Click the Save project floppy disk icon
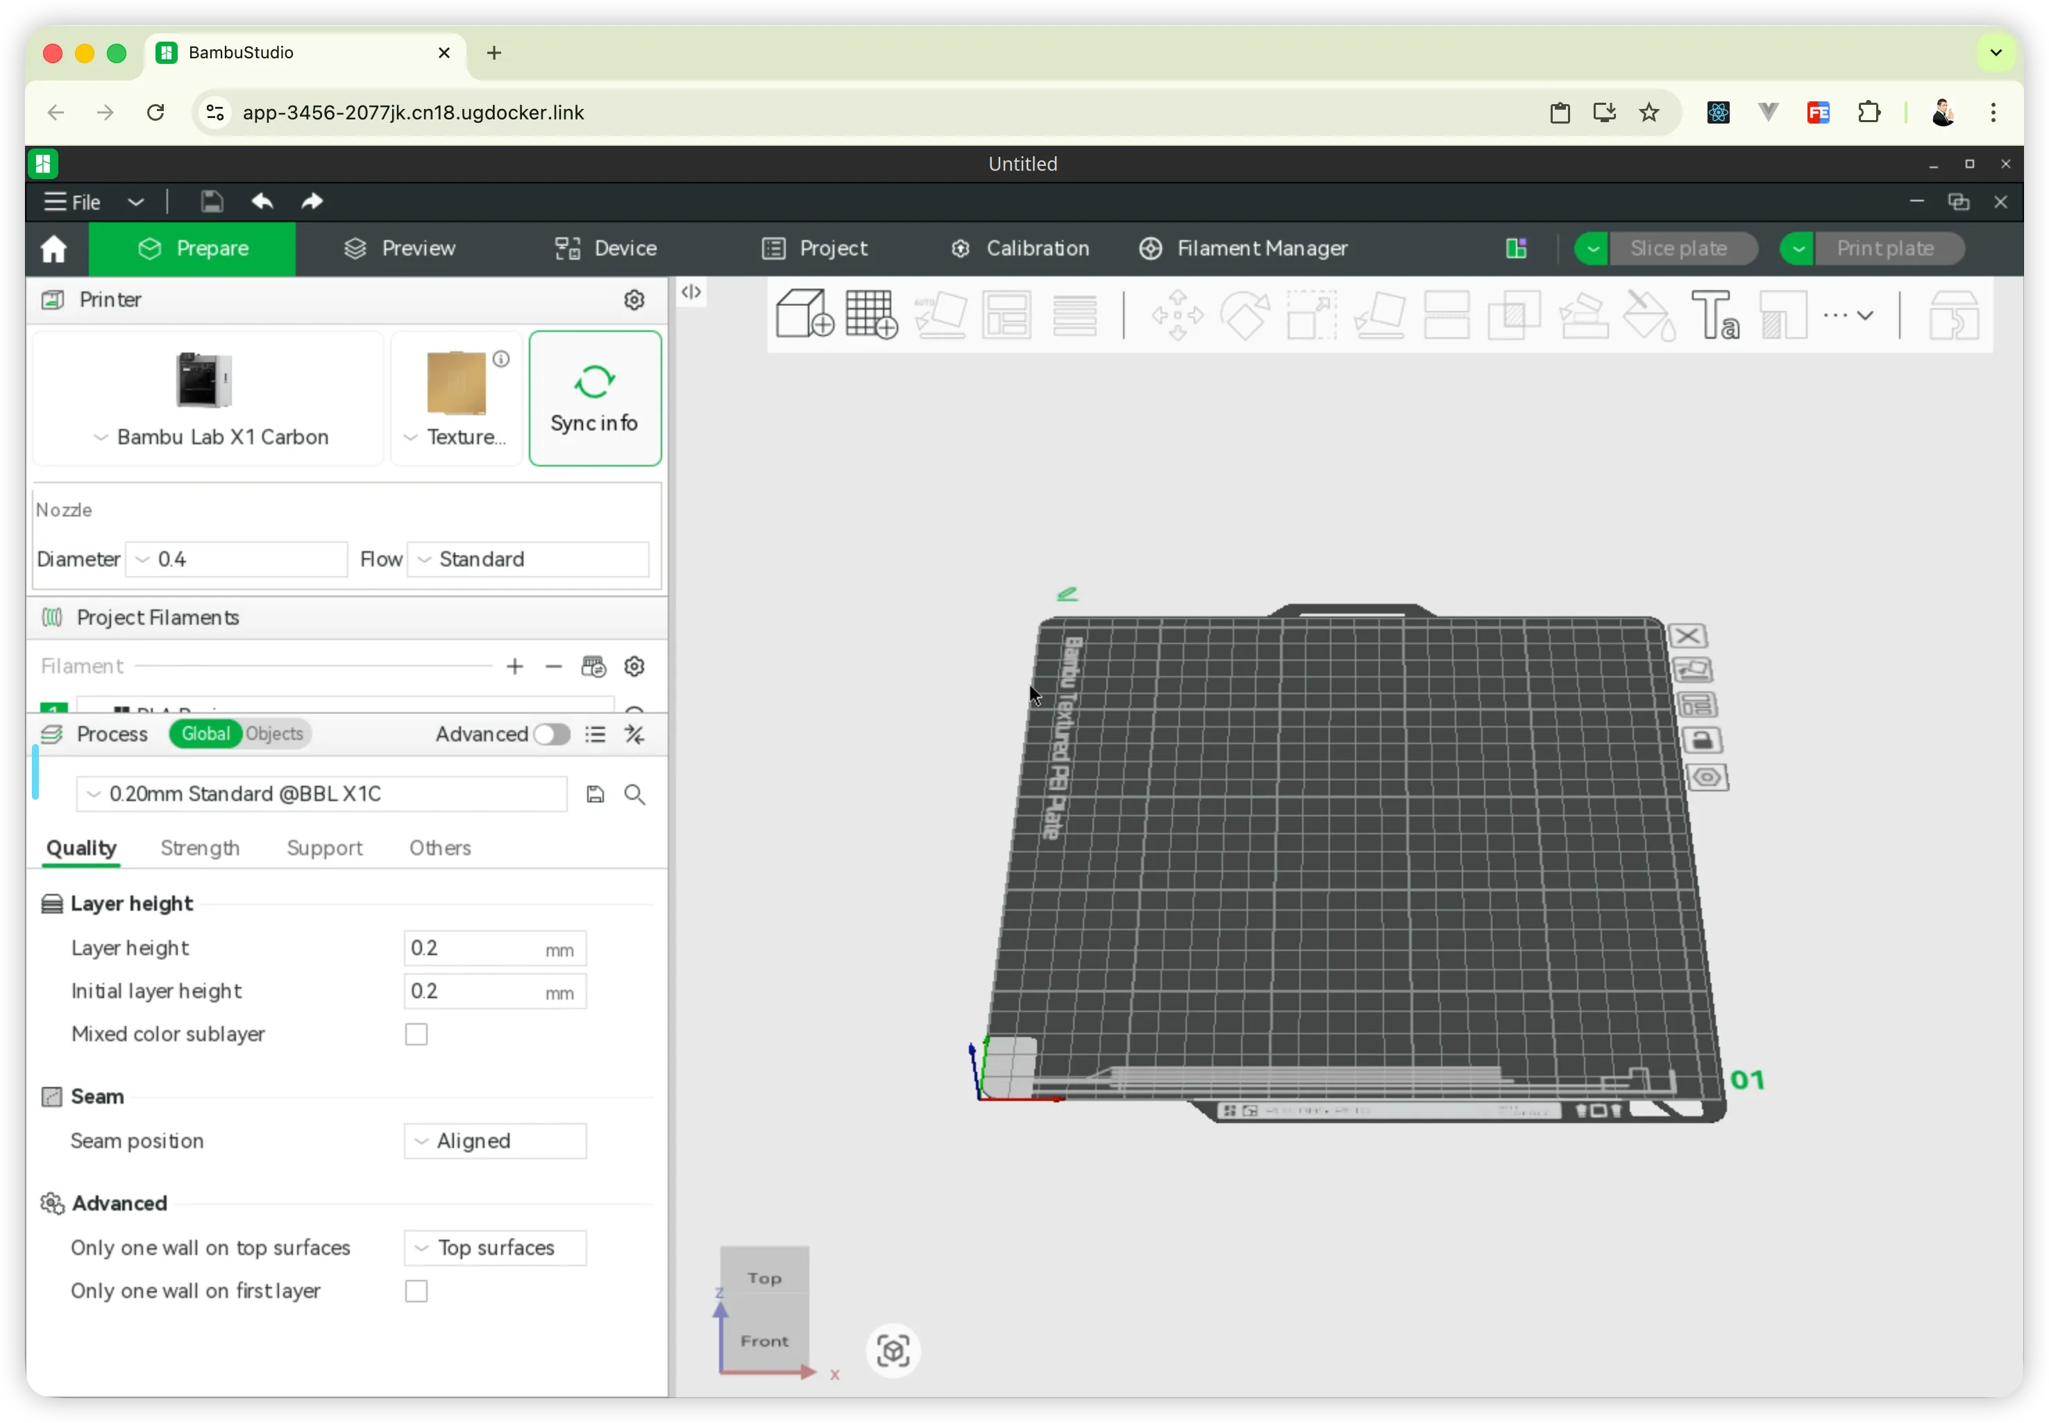The width and height of the screenshot is (2049, 1423). coord(211,201)
